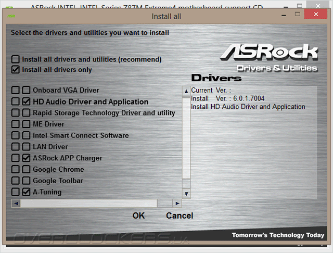Image resolution: width=333 pixels, height=253 pixels.
Task: Select the LAN Driver label
Action: (50, 147)
